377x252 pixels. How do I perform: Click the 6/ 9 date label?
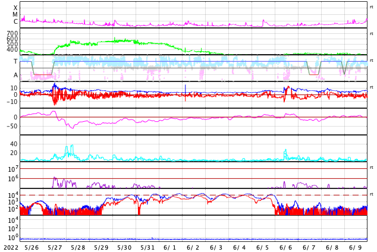(x=356, y=248)
